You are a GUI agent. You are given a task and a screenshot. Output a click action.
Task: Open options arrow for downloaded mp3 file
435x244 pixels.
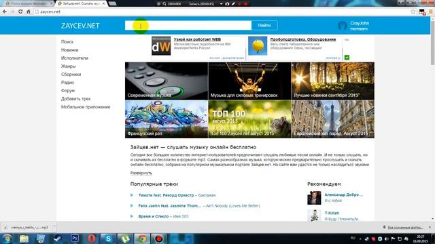tap(54, 227)
